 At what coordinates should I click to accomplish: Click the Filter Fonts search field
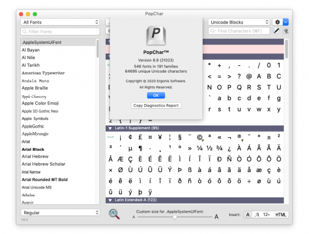click(x=60, y=31)
